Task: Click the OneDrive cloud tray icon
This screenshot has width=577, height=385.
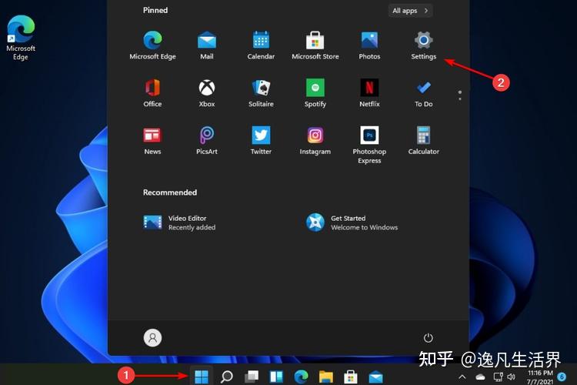Action: [480, 377]
